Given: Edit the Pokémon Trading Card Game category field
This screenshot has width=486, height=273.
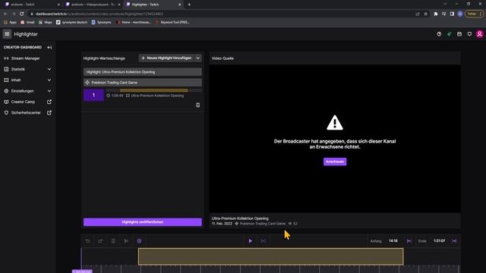Looking at the screenshot, I should click(143, 83).
